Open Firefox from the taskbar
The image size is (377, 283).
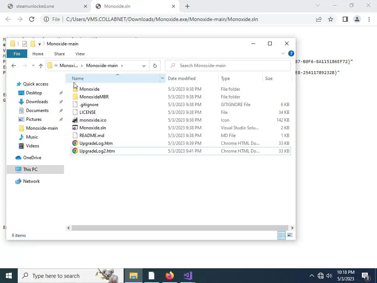pos(169,276)
